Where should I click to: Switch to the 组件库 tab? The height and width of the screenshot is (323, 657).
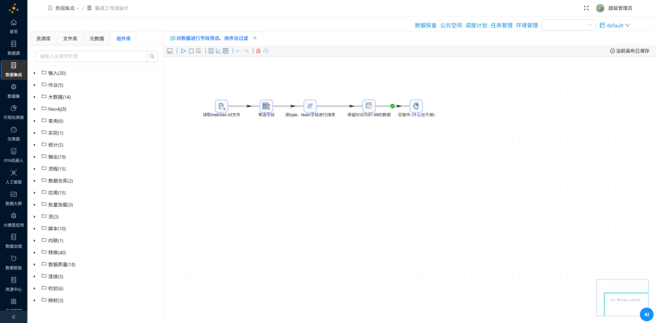(124, 38)
